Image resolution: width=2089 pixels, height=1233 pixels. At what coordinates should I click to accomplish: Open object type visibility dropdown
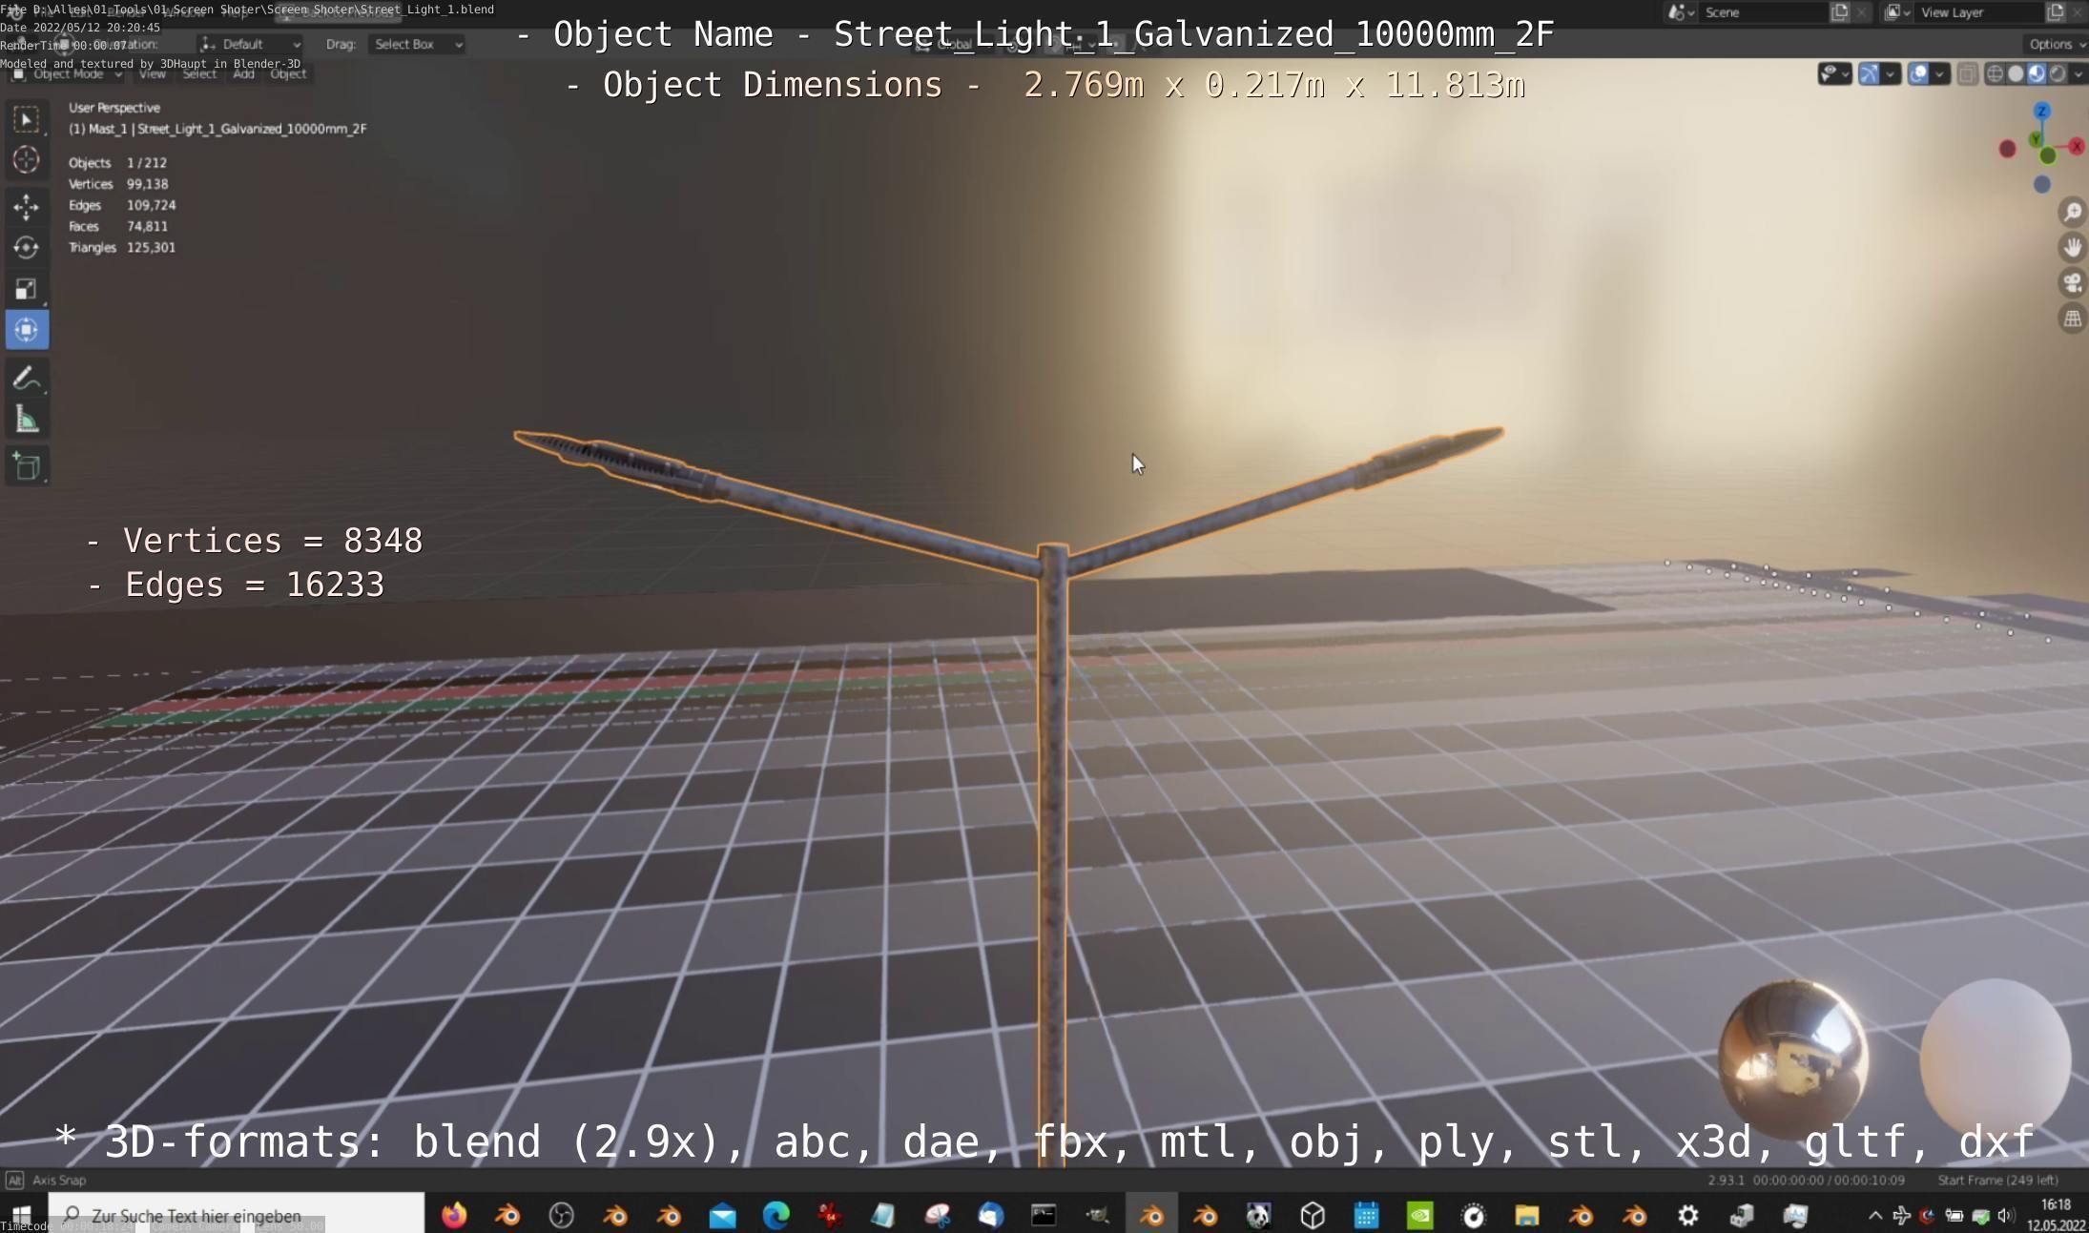tap(1834, 74)
